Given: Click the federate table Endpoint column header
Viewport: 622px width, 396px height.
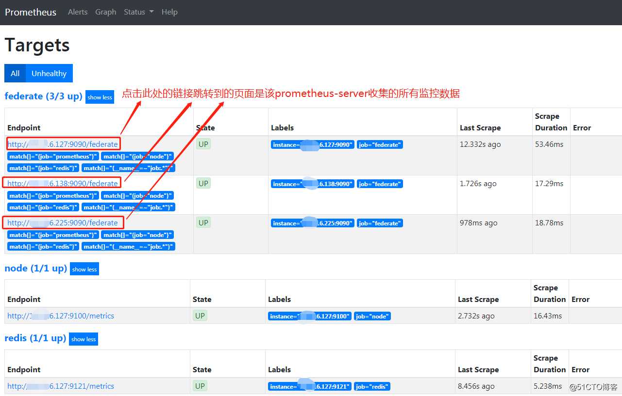Looking at the screenshot, I should [x=24, y=127].
